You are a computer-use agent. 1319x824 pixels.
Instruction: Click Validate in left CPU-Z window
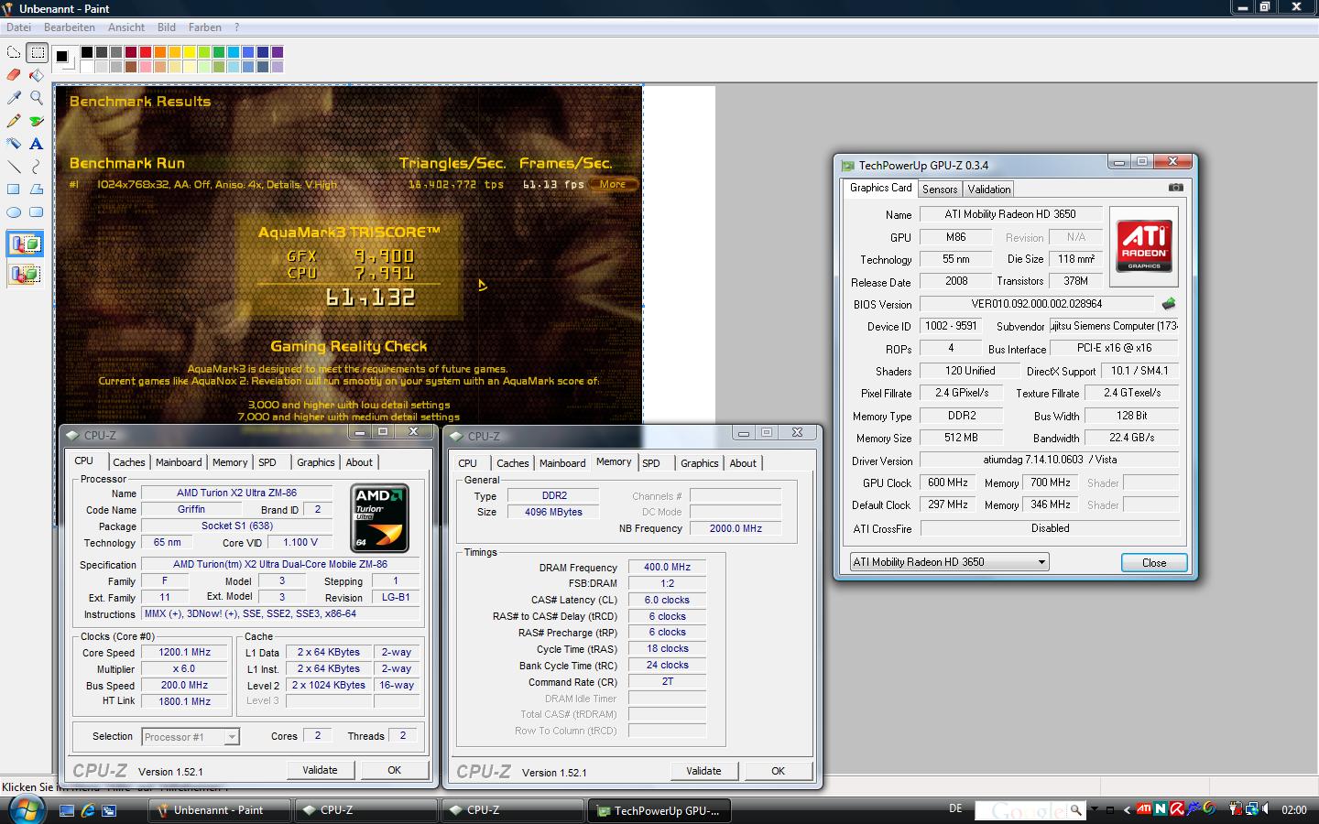(x=320, y=770)
